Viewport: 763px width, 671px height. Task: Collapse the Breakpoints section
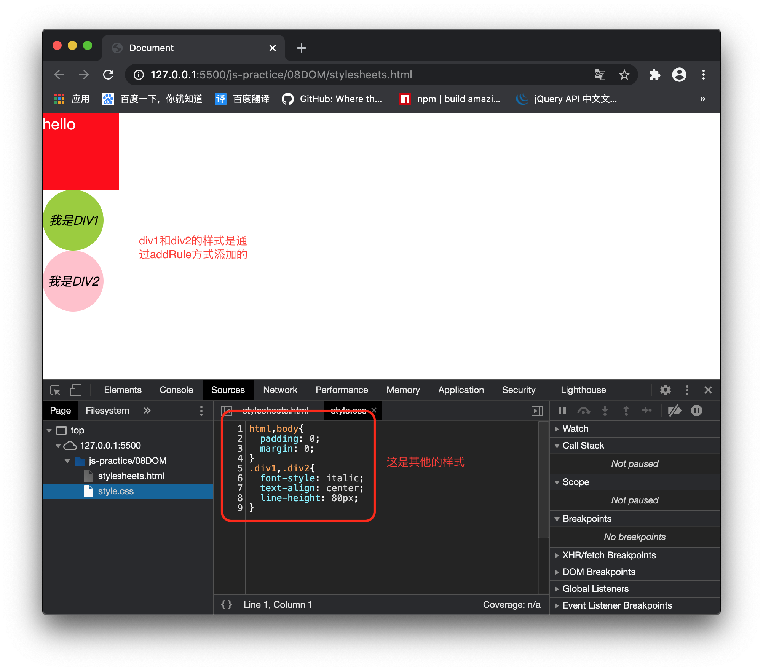click(587, 519)
